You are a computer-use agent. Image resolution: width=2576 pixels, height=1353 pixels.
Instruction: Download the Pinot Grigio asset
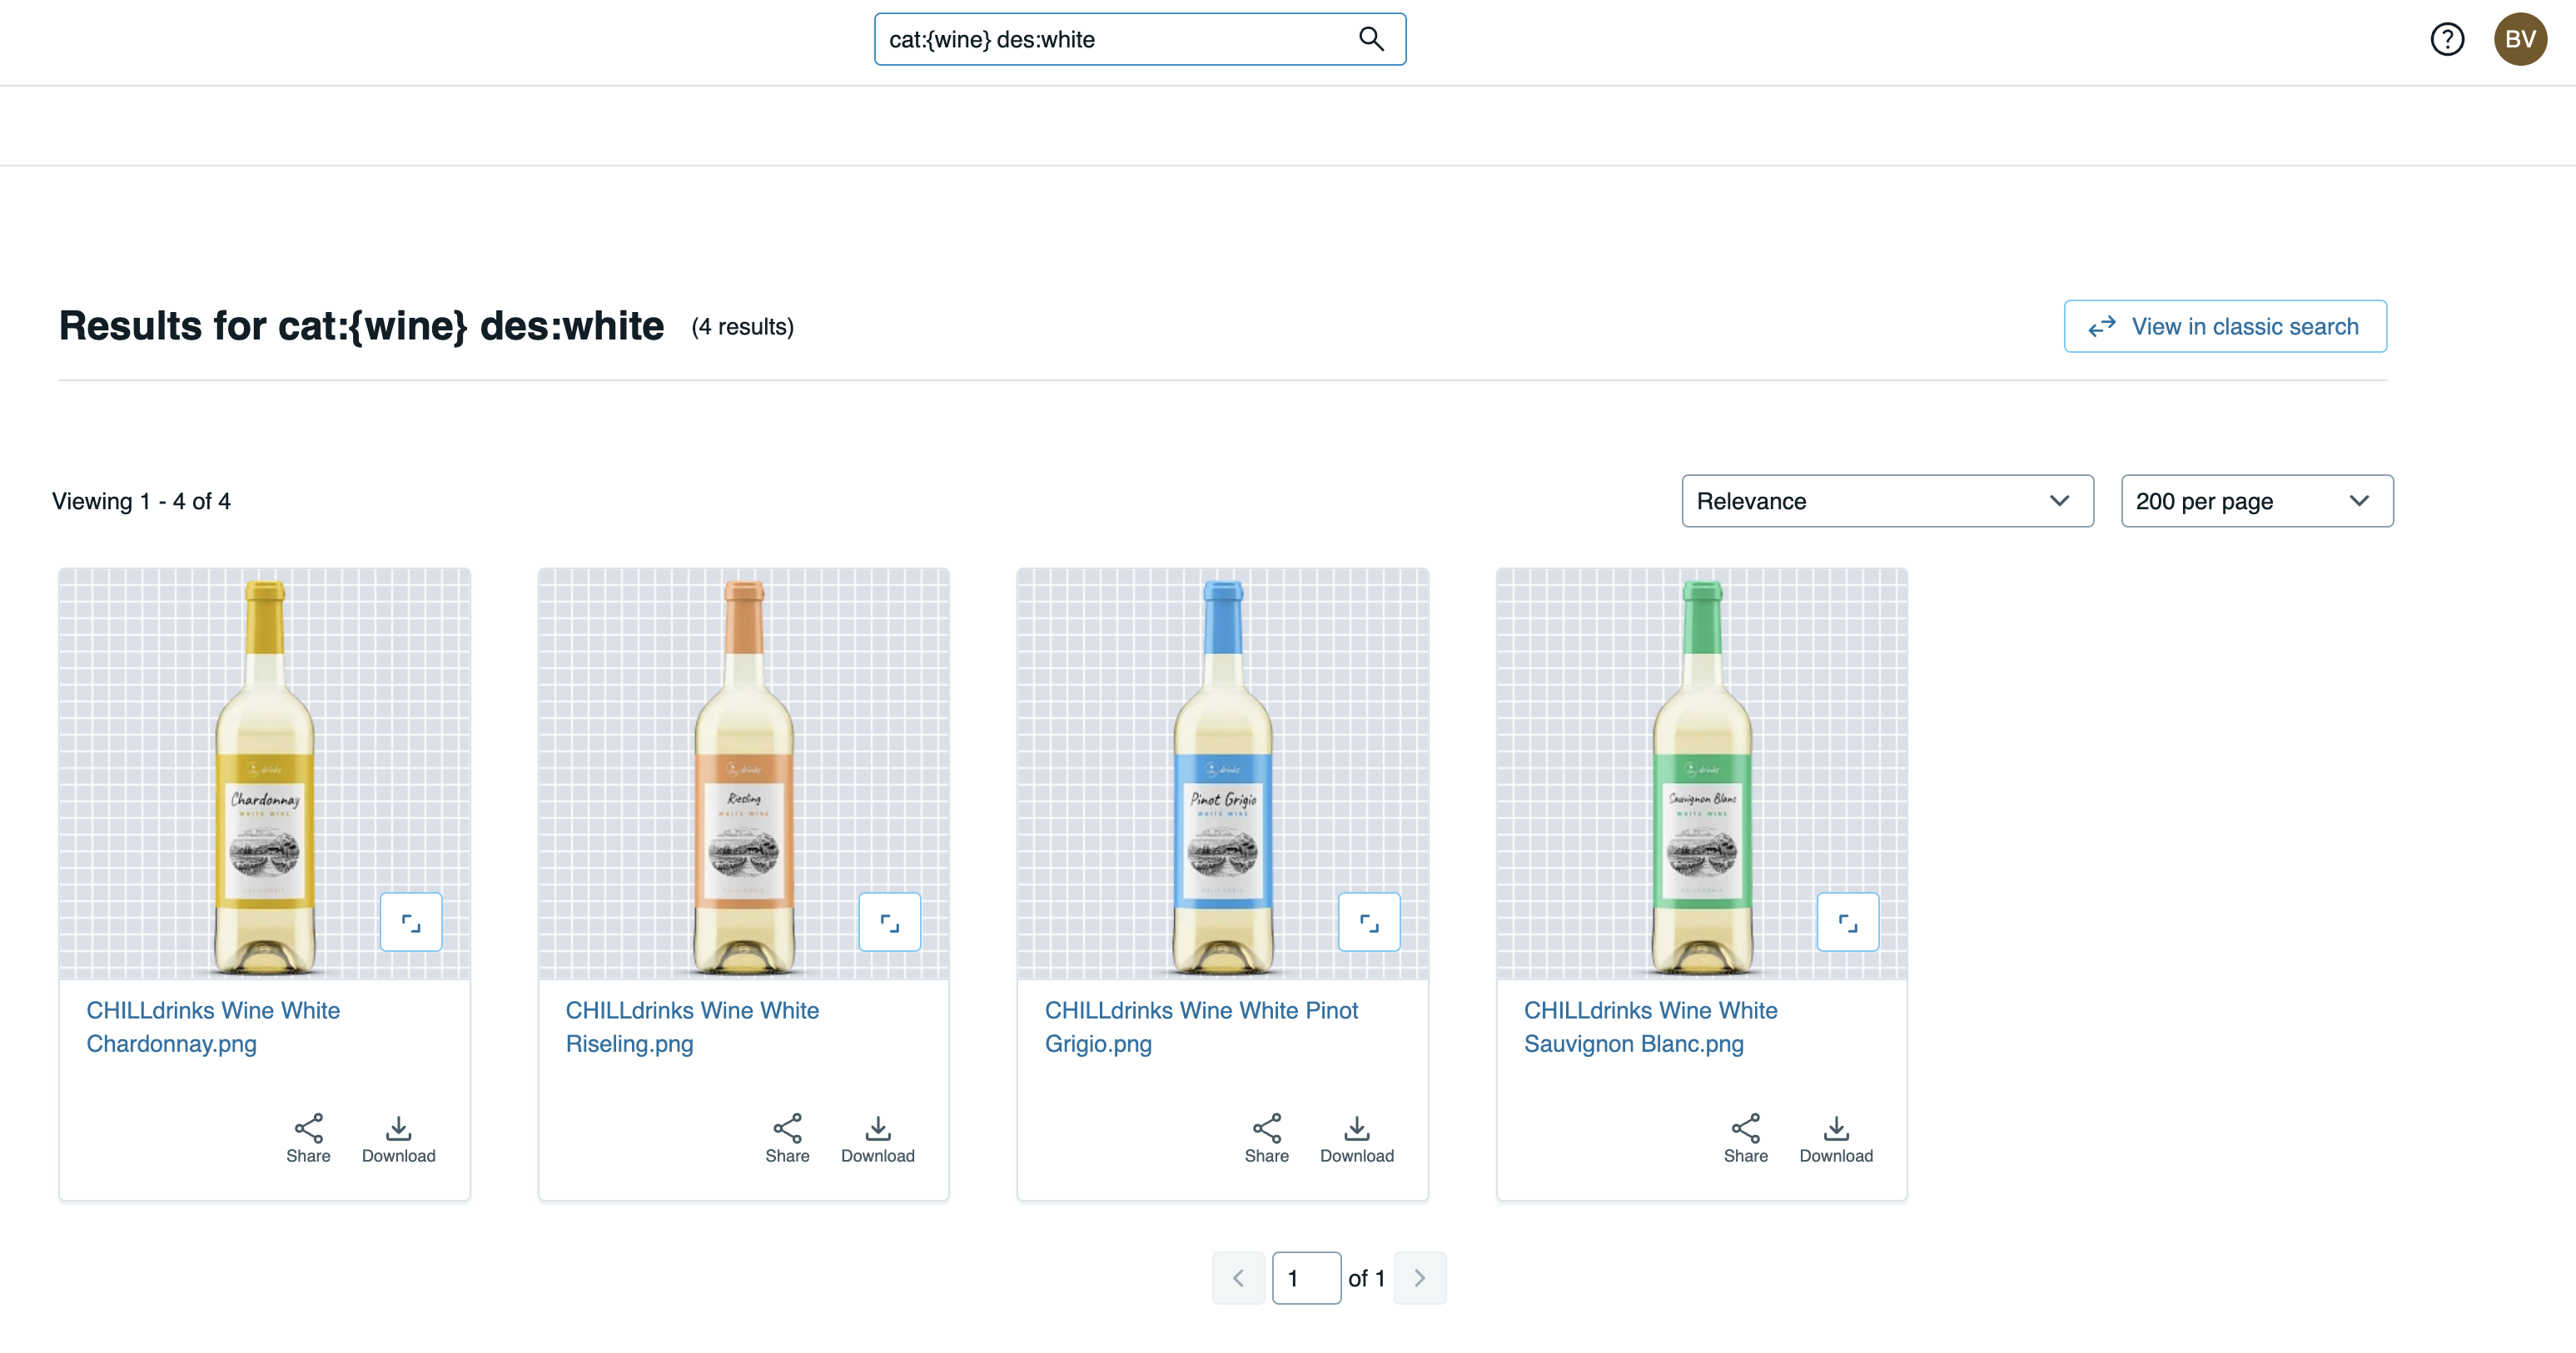(x=1356, y=1138)
